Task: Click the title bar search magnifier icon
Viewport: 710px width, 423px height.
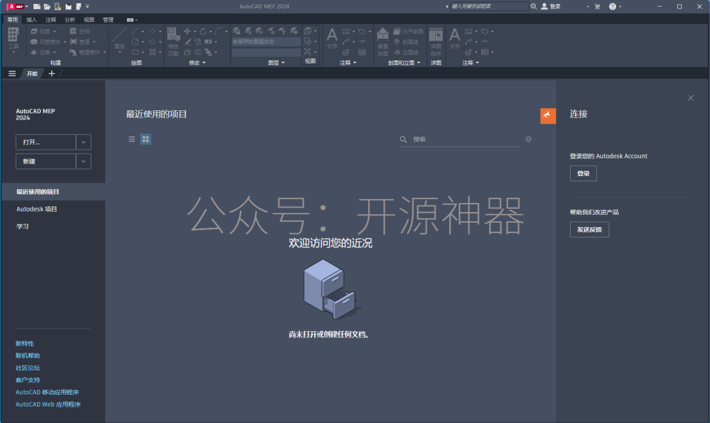Action: point(534,7)
